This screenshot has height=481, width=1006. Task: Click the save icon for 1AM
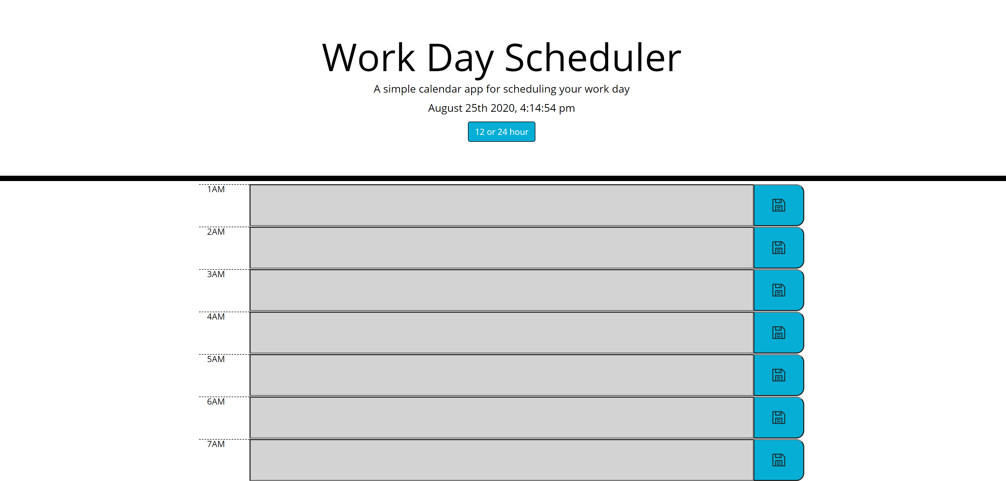pos(778,205)
